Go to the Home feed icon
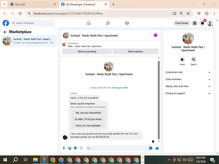 [88, 23]
